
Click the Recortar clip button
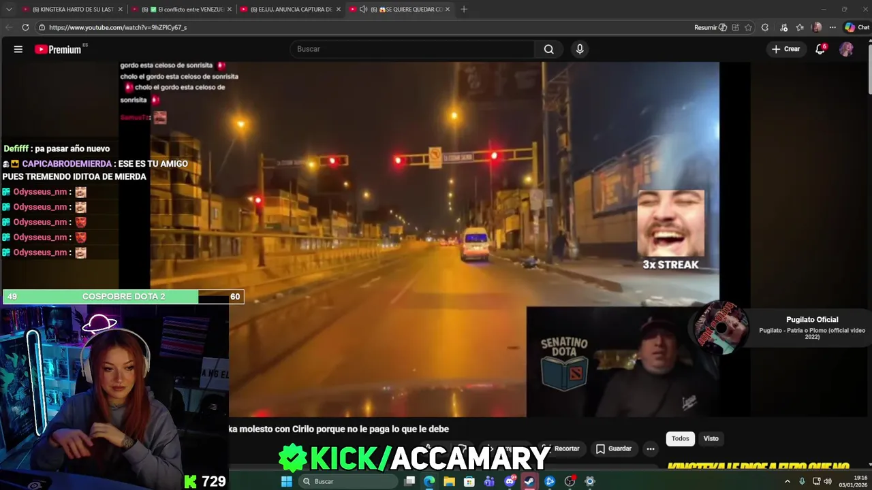tap(561, 448)
